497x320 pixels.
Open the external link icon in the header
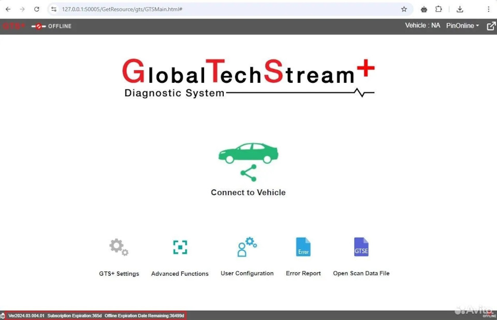[x=490, y=26]
